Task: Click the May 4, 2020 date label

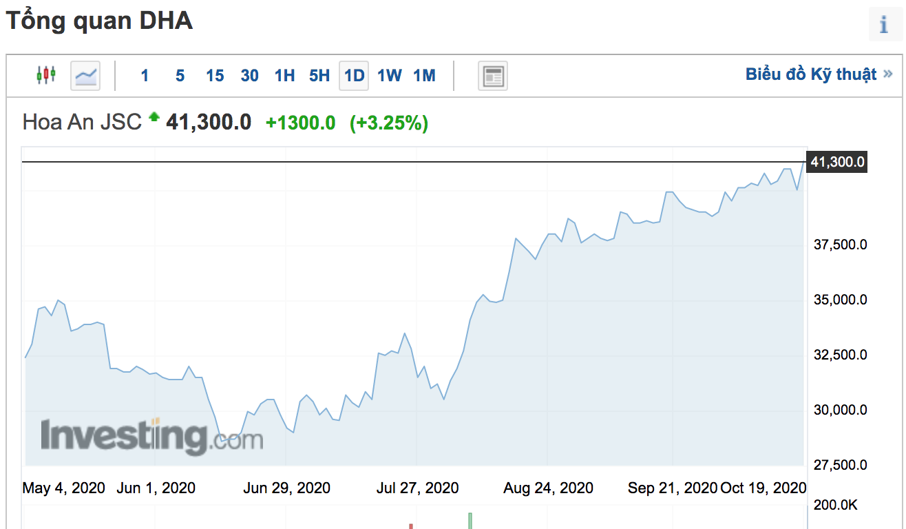Action: click(x=64, y=488)
